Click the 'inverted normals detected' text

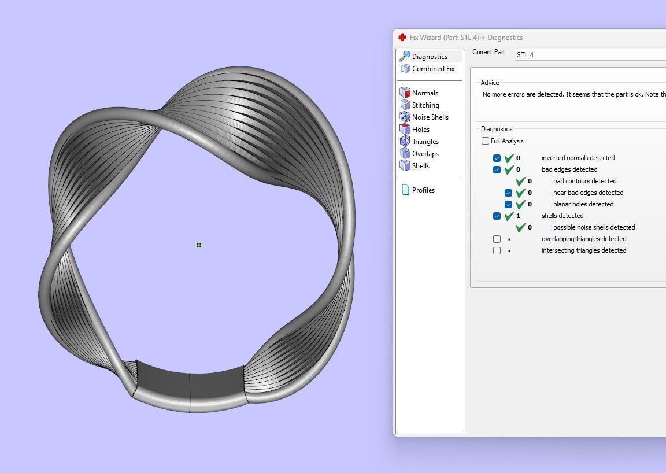[x=578, y=158]
